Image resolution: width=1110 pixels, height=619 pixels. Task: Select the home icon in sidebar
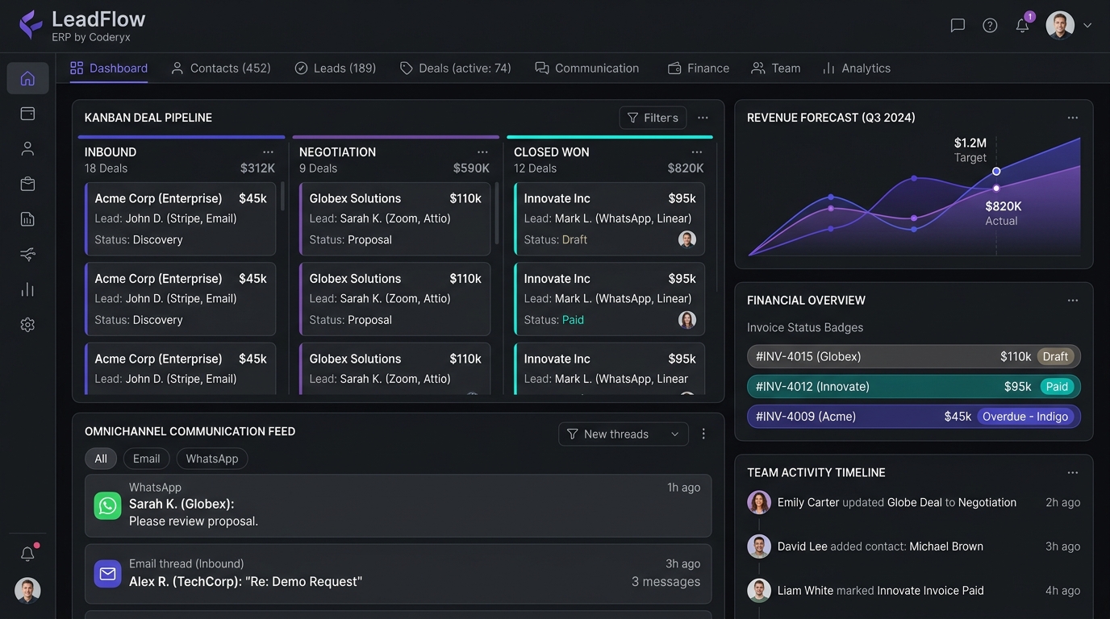(x=27, y=78)
